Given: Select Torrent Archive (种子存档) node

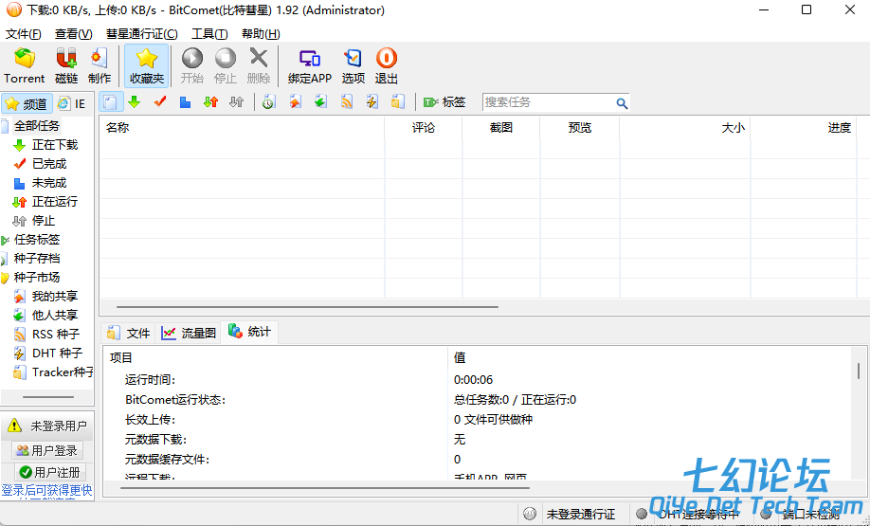Looking at the screenshot, I should pyautogui.click(x=37, y=258).
